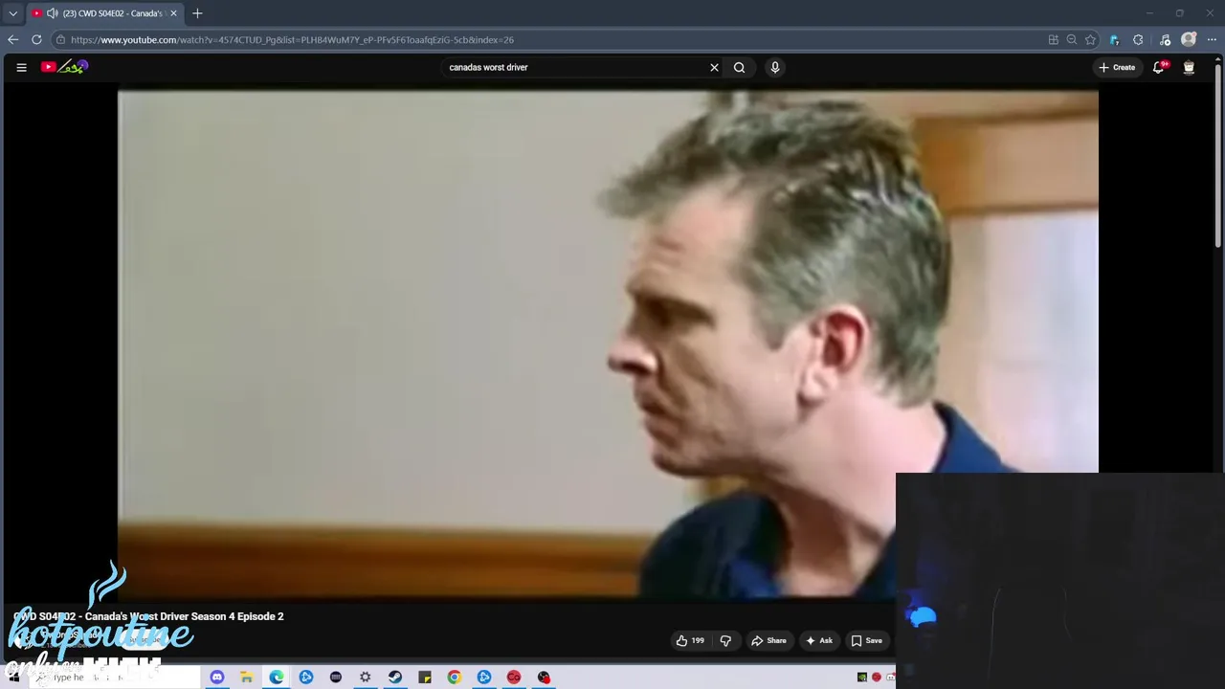Open the yellow sticky notes taskbar app
This screenshot has height=689, width=1225.
pyautogui.click(x=425, y=678)
